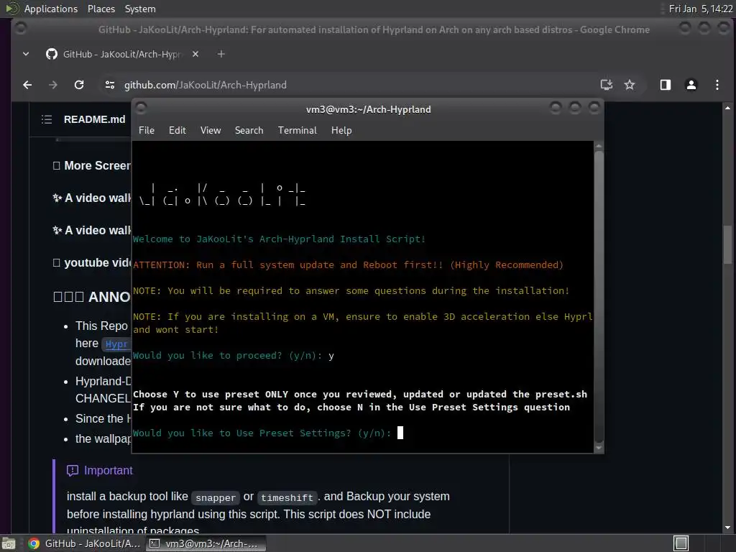Switch to Chrome GitHub taskbar button
Viewport: 736px width, 552px height.
click(85, 543)
